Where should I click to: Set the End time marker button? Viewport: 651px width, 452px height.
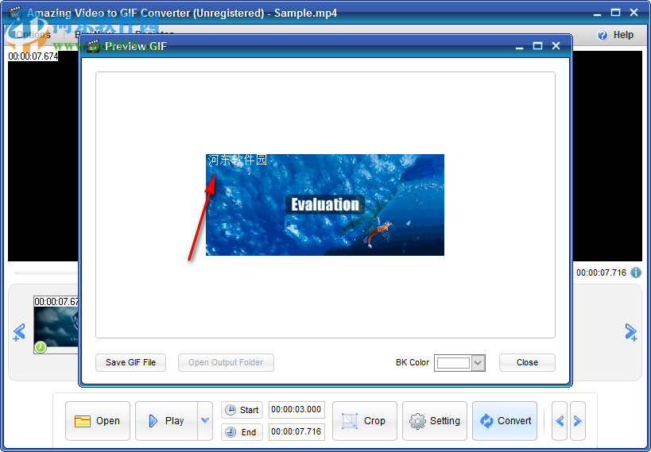coord(242,432)
